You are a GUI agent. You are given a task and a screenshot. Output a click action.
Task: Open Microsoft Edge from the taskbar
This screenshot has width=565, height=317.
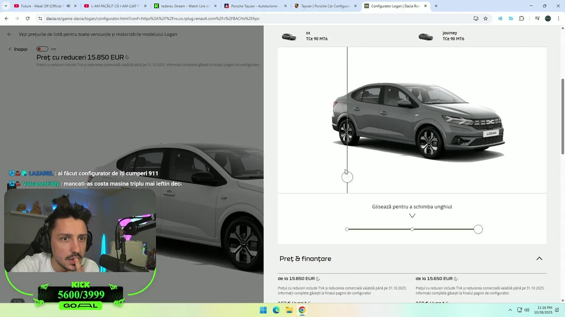coord(276,310)
